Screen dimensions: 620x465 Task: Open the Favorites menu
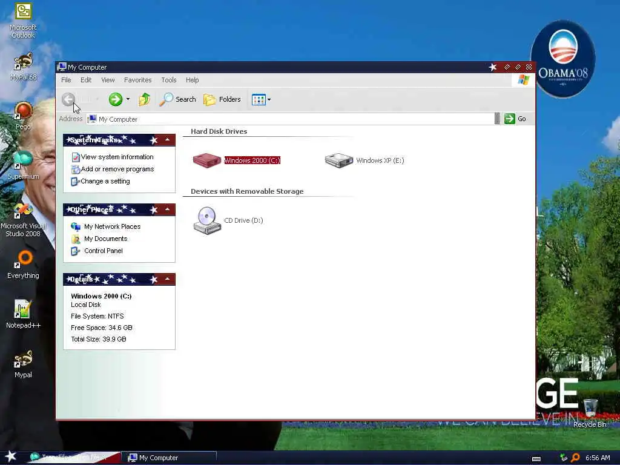pyautogui.click(x=137, y=80)
